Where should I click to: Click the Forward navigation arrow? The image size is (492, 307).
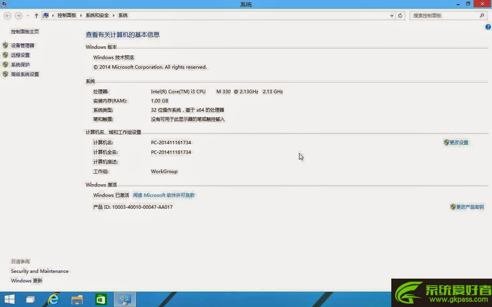click(x=18, y=16)
